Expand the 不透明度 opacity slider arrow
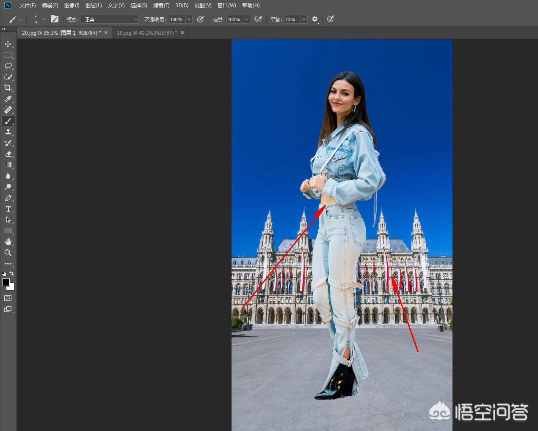Image resolution: width=538 pixels, height=431 pixels. pyautogui.click(x=189, y=19)
